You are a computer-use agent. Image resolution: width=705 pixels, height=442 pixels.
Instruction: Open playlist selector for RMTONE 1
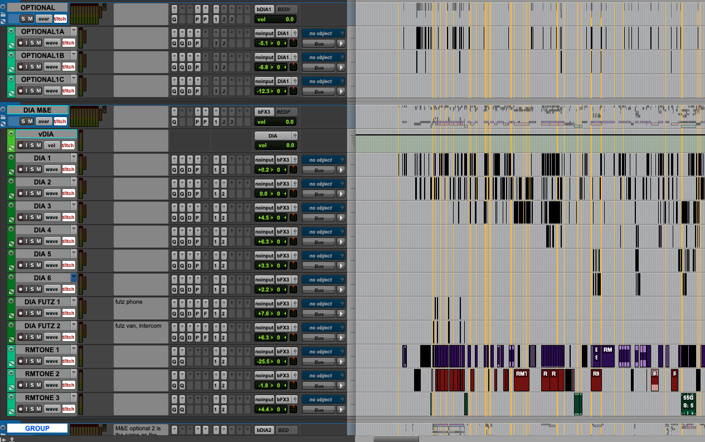(x=74, y=349)
